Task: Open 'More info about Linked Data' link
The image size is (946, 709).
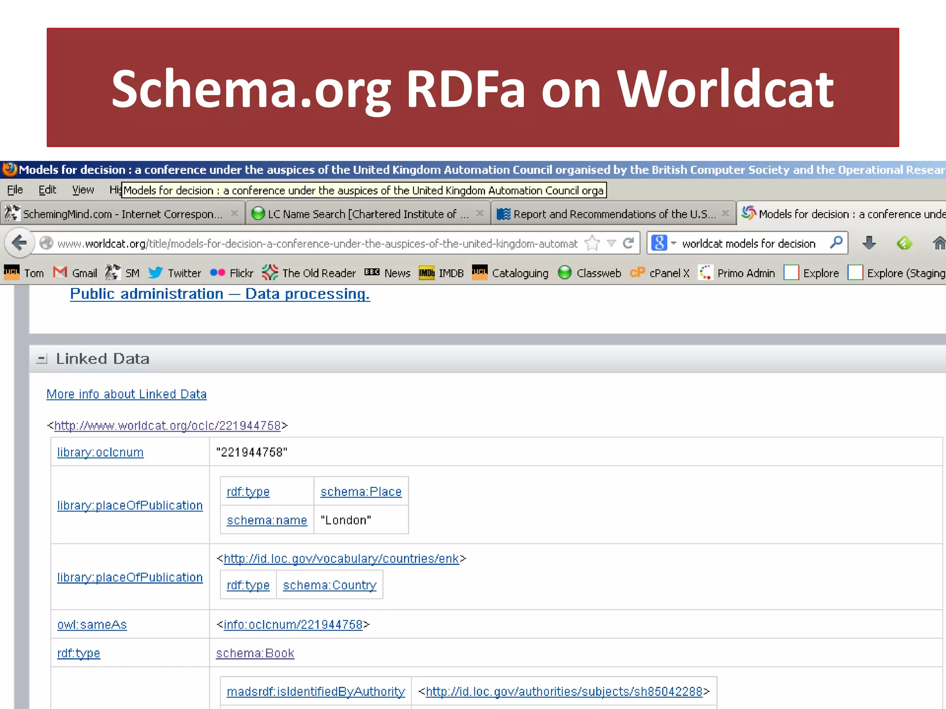Action: 127,394
